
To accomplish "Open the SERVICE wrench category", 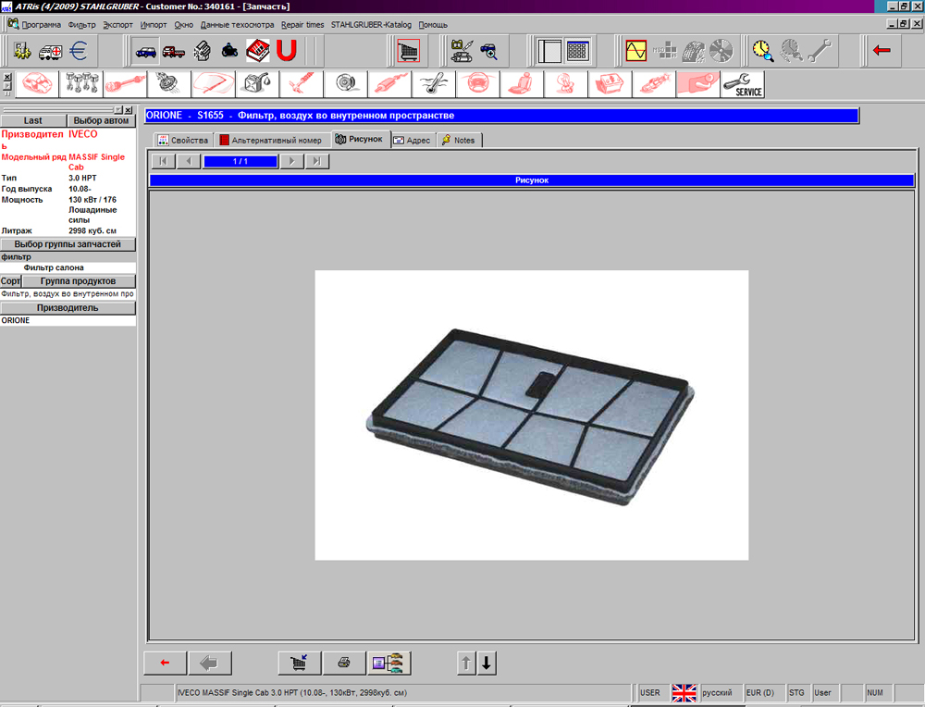I will (743, 84).
